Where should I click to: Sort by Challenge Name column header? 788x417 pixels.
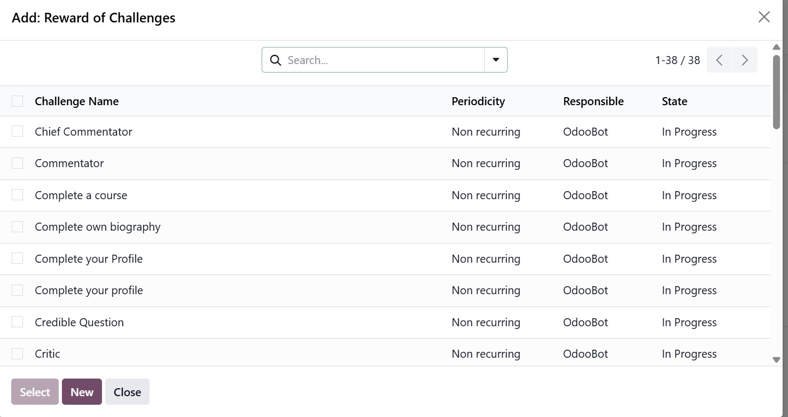click(77, 101)
